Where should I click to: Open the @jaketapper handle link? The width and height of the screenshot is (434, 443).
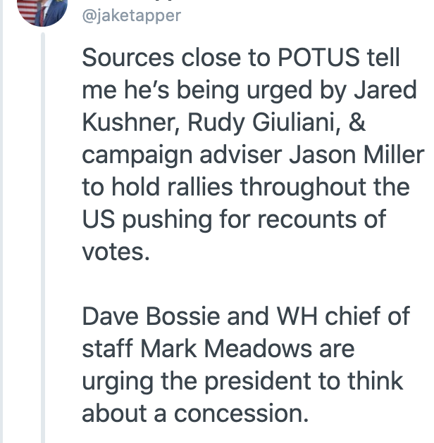132,15
